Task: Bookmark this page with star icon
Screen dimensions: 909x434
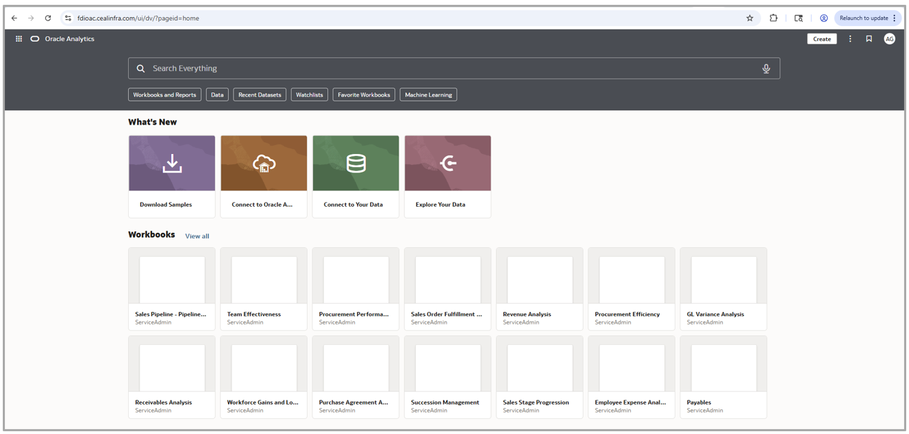Action: pyautogui.click(x=749, y=18)
